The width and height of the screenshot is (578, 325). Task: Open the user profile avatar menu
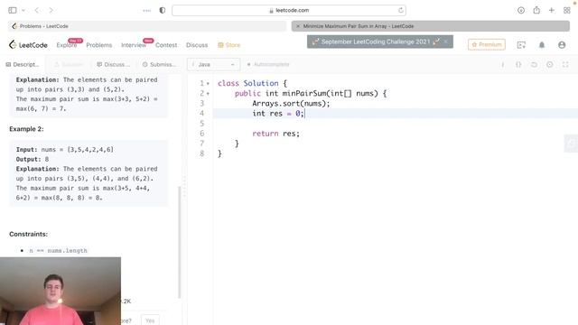click(562, 45)
